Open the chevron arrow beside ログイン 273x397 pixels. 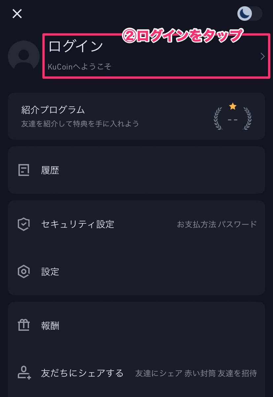pyautogui.click(x=263, y=56)
